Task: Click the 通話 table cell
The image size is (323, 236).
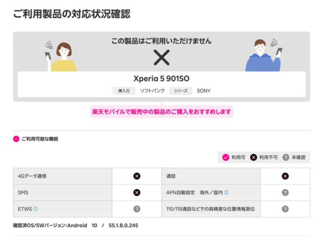Action: click(x=211, y=176)
